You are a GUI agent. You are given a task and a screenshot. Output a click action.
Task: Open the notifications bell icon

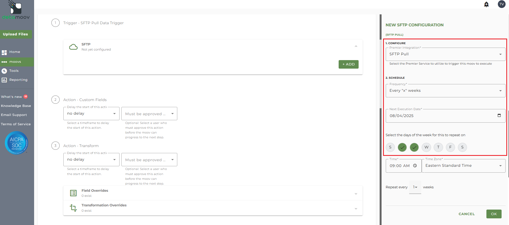point(486,4)
